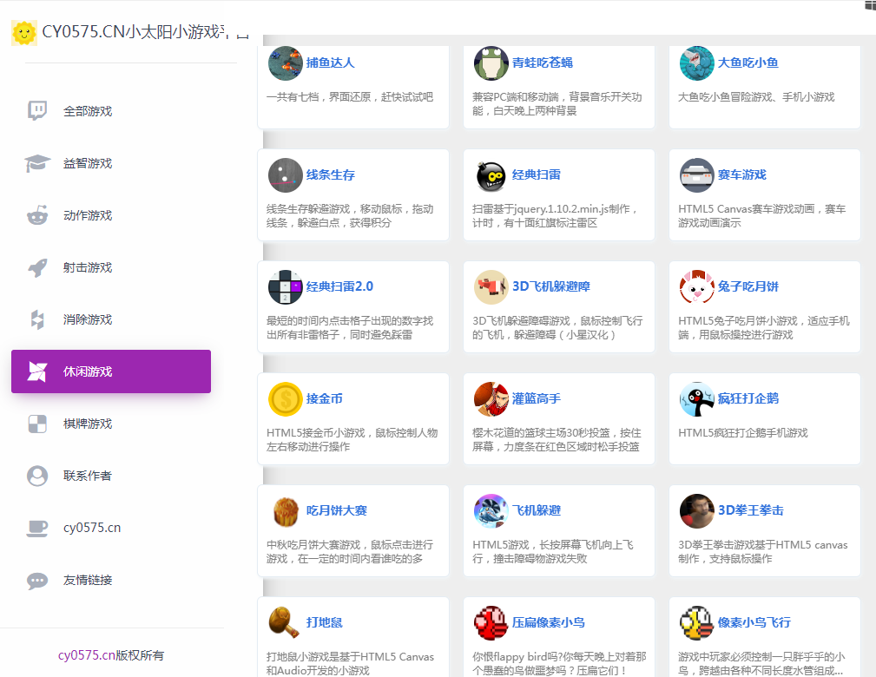Click the 友情链接 speech bubble icon
The height and width of the screenshot is (677, 876).
click(37, 581)
